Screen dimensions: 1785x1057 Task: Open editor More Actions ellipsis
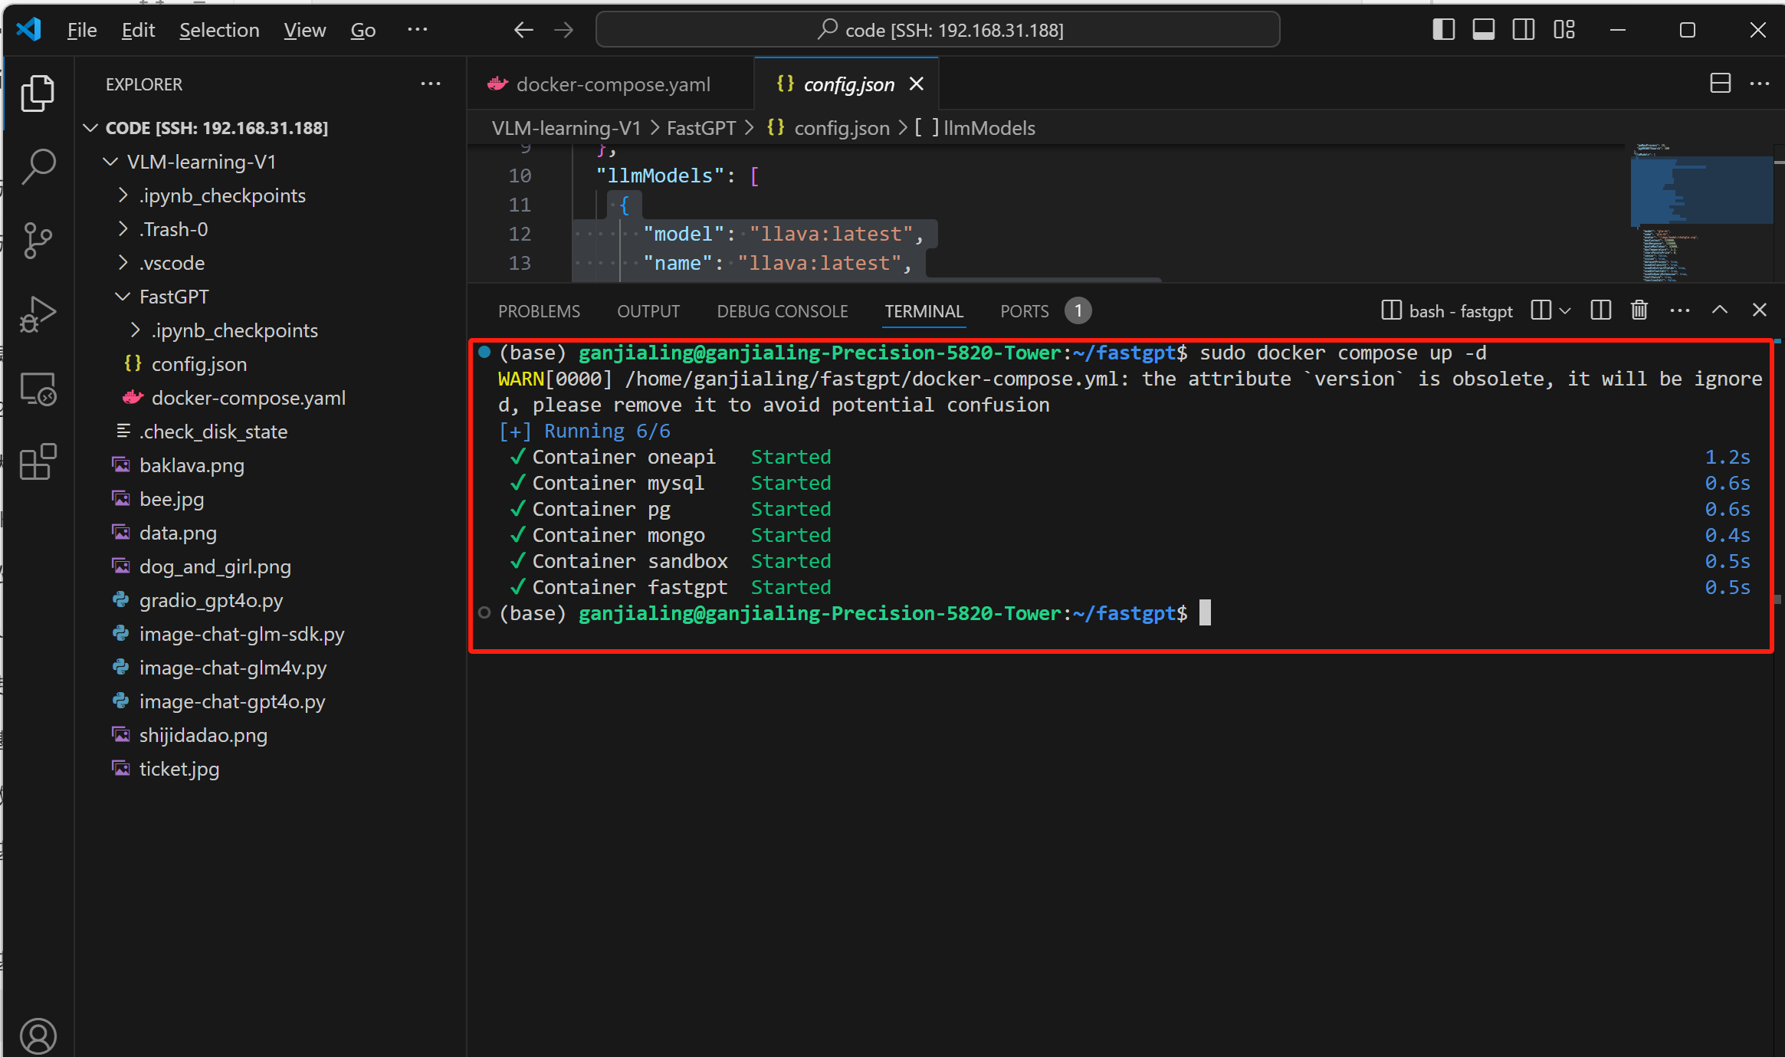coord(1760,84)
